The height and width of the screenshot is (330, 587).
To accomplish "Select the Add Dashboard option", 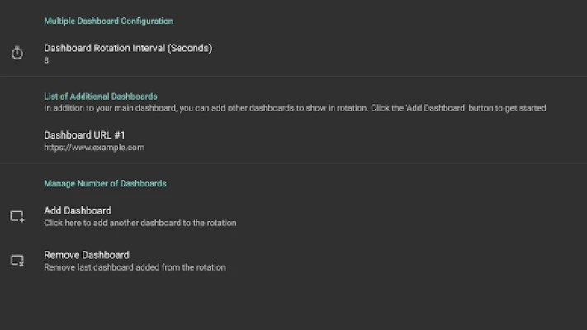I will (x=78, y=210).
